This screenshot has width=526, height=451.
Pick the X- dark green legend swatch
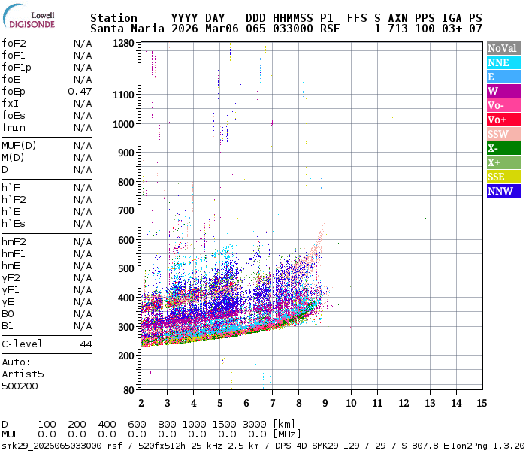coord(504,148)
